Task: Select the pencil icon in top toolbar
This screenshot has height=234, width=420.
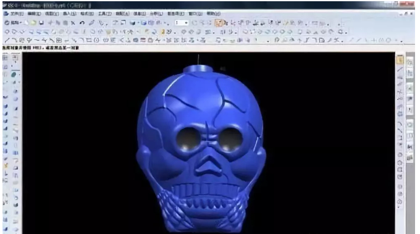Action: click(92, 23)
